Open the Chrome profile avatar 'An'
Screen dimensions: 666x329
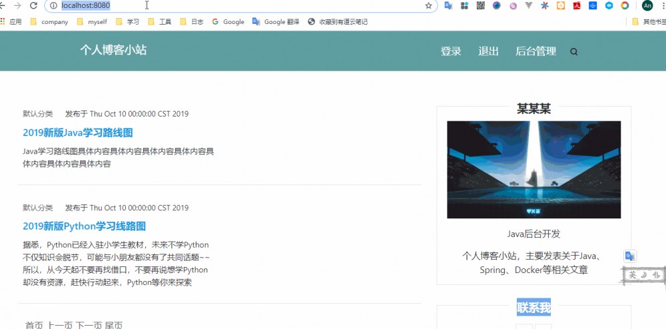647,5
